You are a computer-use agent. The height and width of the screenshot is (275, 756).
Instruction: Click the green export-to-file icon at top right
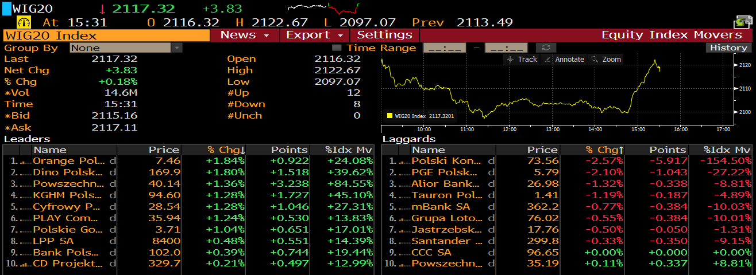(x=743, y=22)
